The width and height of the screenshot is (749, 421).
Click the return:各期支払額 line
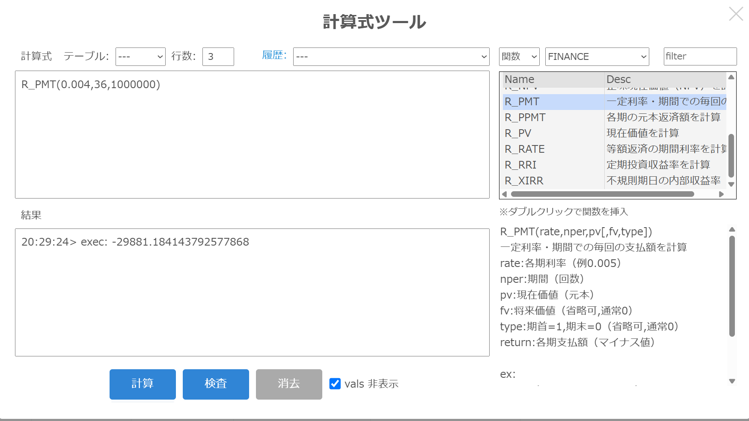pos(577,343)
